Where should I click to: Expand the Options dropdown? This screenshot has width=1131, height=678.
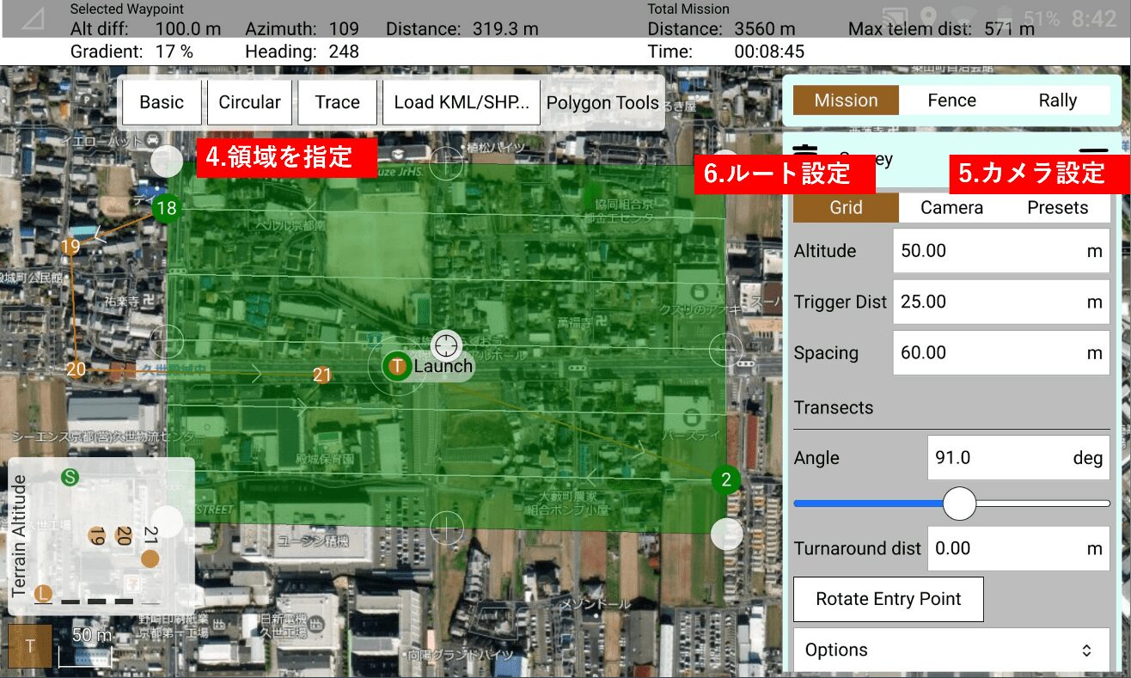pos(951,650)
